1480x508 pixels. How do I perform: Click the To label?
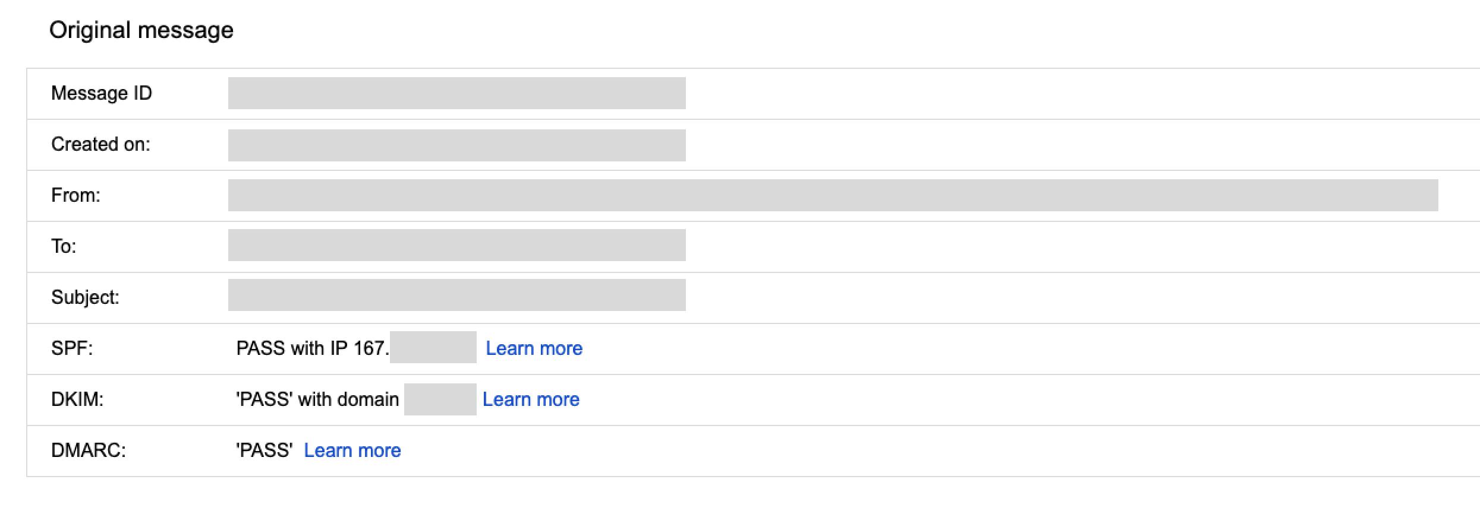coord(64,246)
